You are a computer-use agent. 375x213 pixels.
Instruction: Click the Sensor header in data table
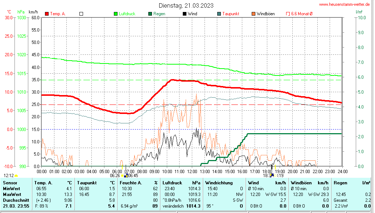10,183
